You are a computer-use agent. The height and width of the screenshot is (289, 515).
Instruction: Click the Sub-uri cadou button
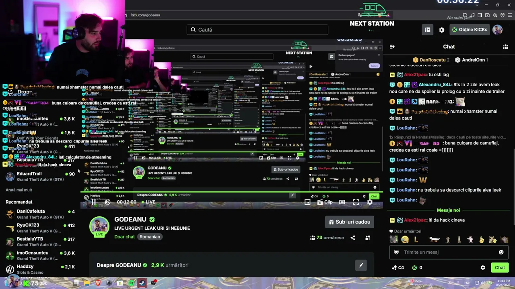[x=350, y=222]
